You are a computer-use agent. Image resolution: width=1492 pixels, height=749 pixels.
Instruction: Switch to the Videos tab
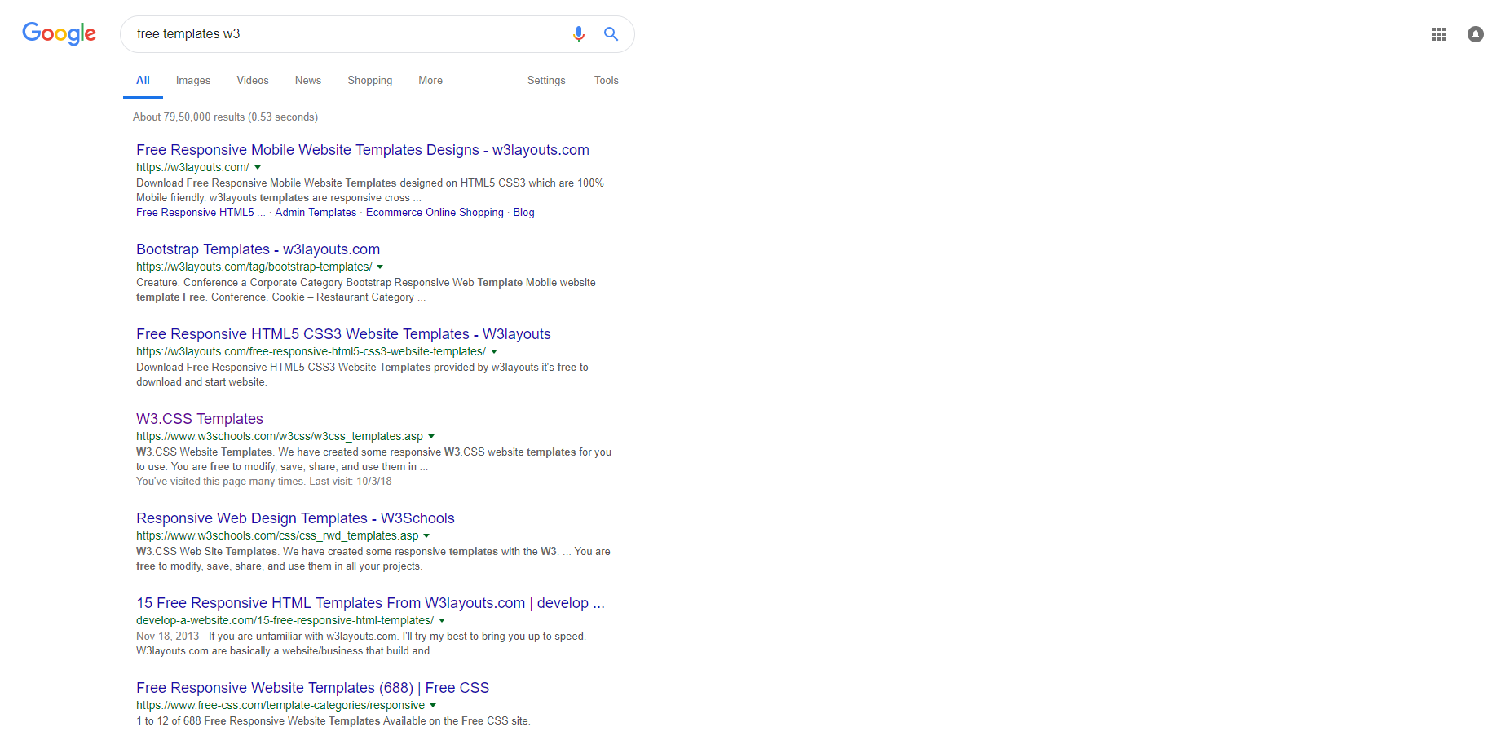point(253,81)
